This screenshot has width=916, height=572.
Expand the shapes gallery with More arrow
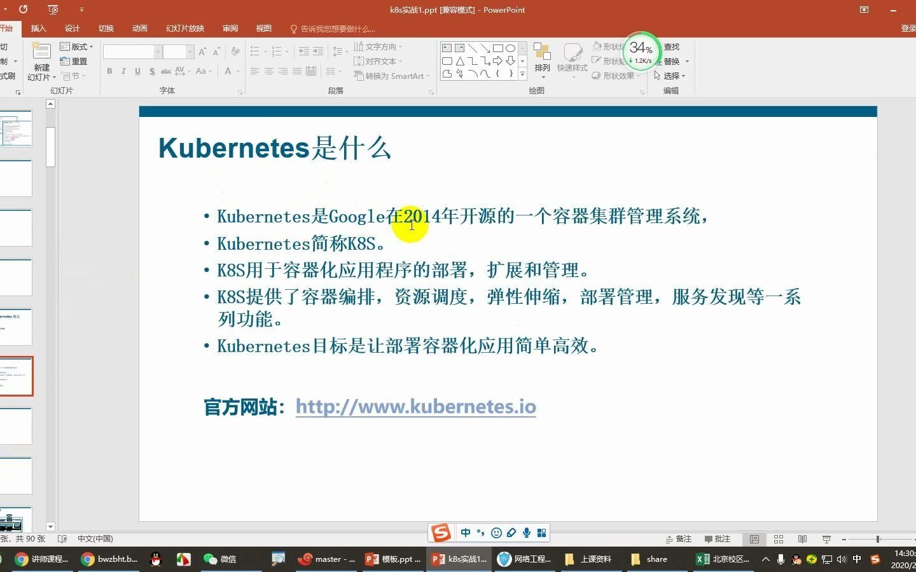(522, 73)
